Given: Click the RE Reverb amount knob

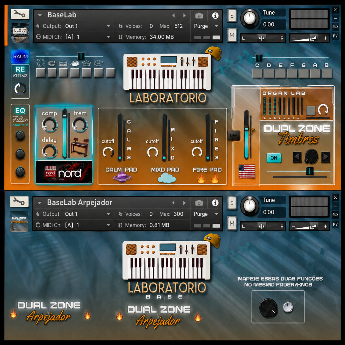Looking at the screenshot, I should click(20, 89).
